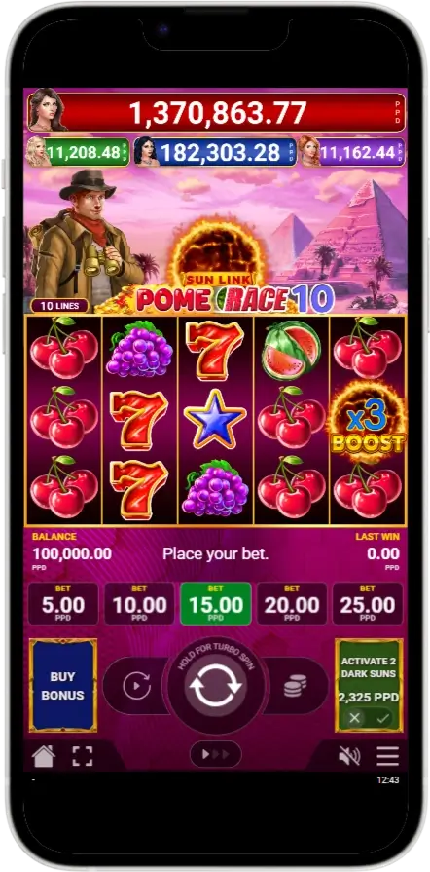Select the 10.00 bet option
The height and width of the screenshot is (872, 430).
click(x=139, y=604)
